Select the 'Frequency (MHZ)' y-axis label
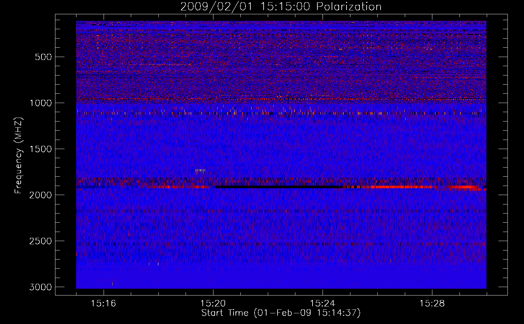The image size is (524, 324). (x=19, y=156)
